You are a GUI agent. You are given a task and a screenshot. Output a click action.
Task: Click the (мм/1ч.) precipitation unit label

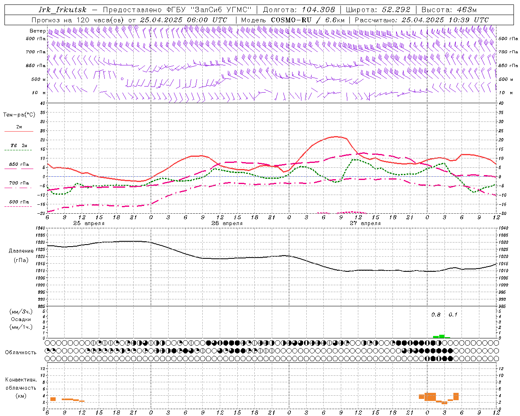click(x=21, y=327)
